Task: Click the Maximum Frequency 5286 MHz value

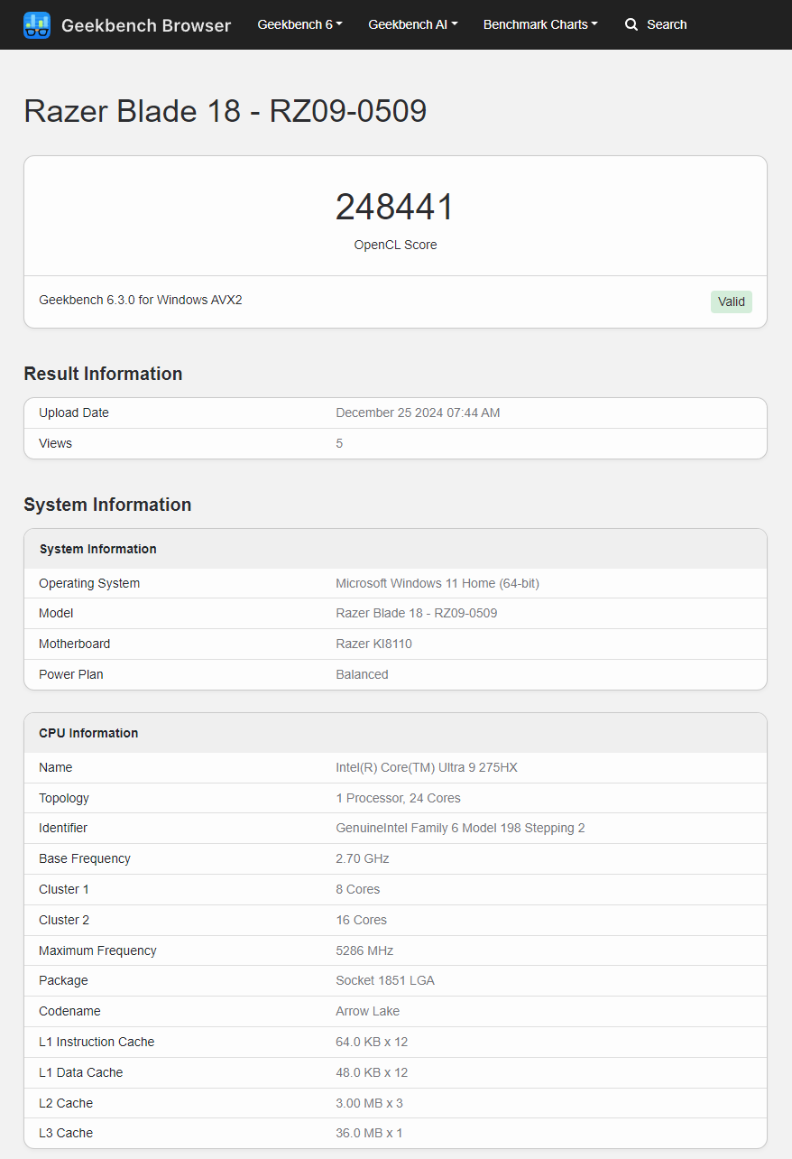Action: (x=364, y=950)
